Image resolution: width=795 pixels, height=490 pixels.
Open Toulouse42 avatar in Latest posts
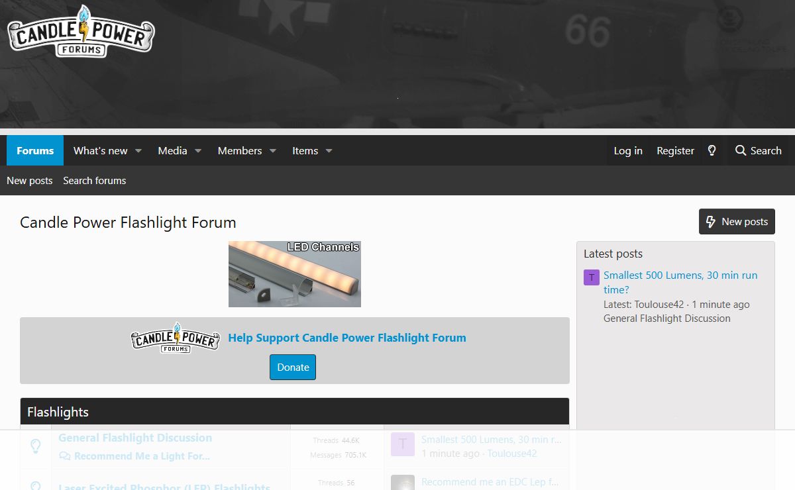pyautogui.click(x=592, y=277)
